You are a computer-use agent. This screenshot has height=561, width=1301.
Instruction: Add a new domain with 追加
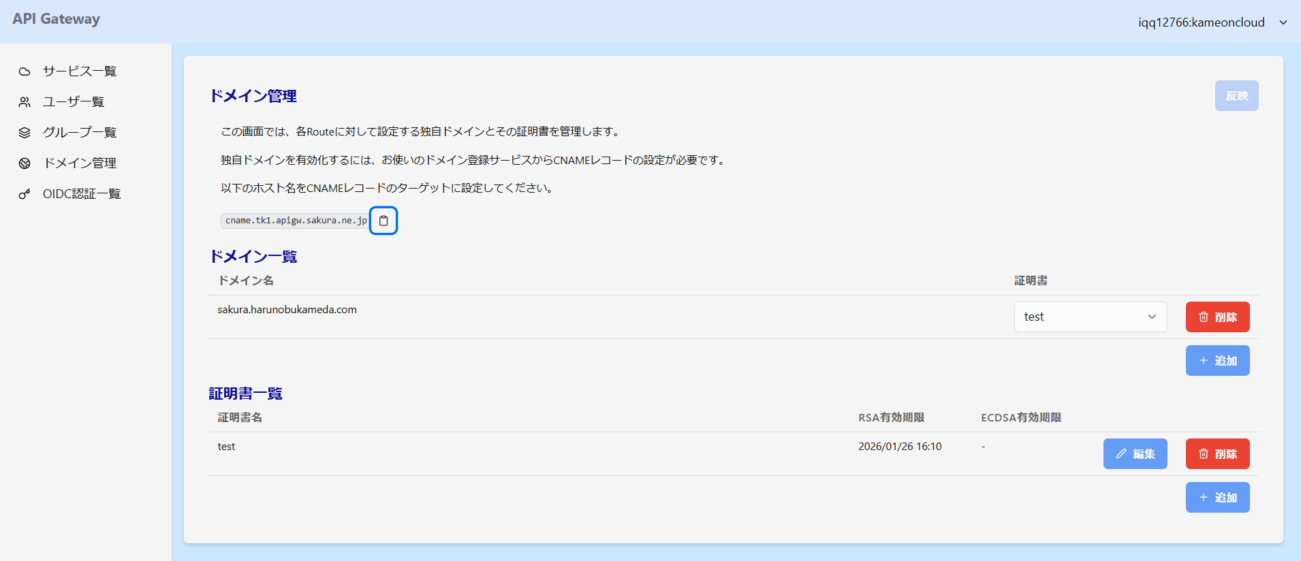coord(1217,361)
